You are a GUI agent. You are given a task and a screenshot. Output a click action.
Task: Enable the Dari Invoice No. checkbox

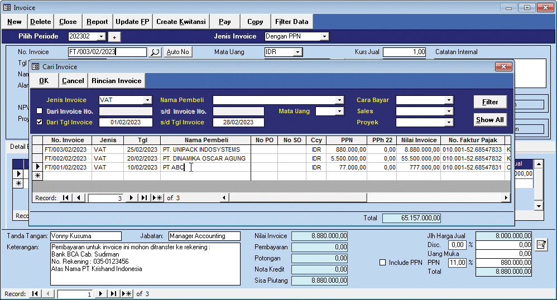tap(40, 111)
